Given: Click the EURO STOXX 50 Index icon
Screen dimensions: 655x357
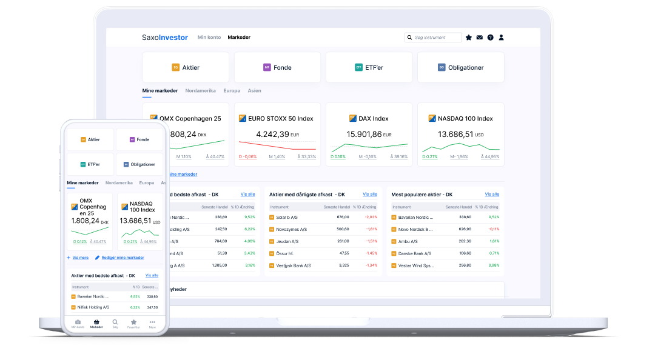Looking at the screenshot, I should 242,119.
